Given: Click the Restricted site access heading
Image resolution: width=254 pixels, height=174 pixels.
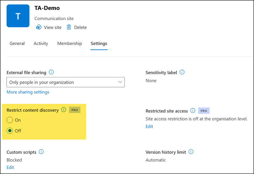Looking at the screenshot, I should [x=167, y=111].
